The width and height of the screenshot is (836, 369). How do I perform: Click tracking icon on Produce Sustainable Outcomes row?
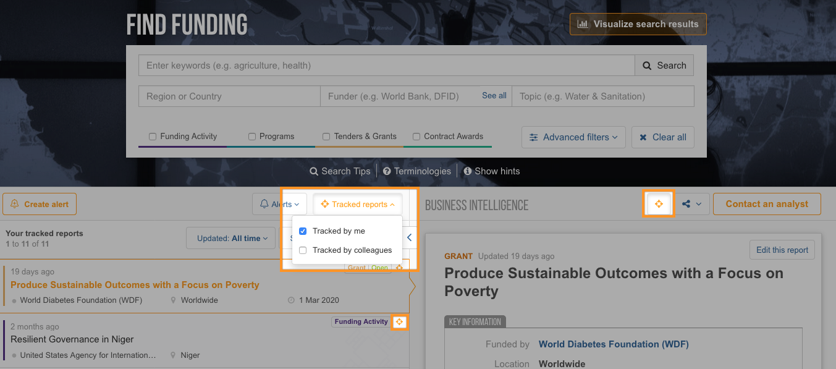tap(399, 268)
